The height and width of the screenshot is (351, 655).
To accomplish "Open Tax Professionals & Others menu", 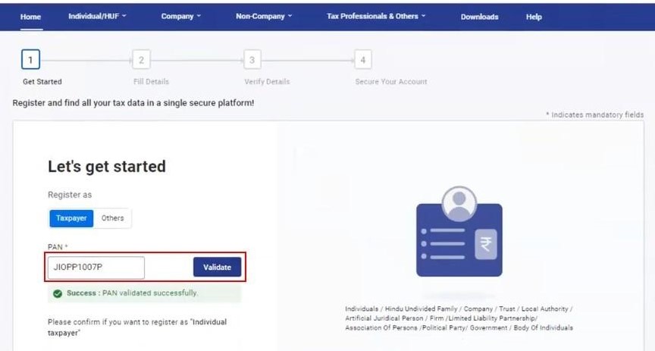I will (376, 16).
